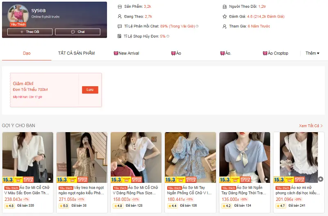
Task: Click followers icon beside Người Theo Dõi
Action: [x=225, y=7]
